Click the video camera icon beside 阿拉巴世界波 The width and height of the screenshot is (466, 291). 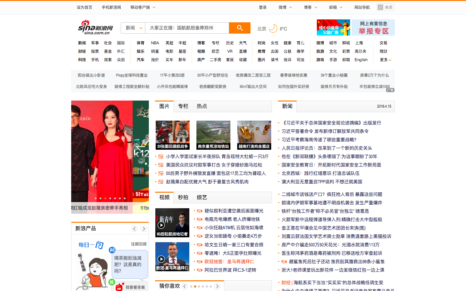click(x=200, y=270)
